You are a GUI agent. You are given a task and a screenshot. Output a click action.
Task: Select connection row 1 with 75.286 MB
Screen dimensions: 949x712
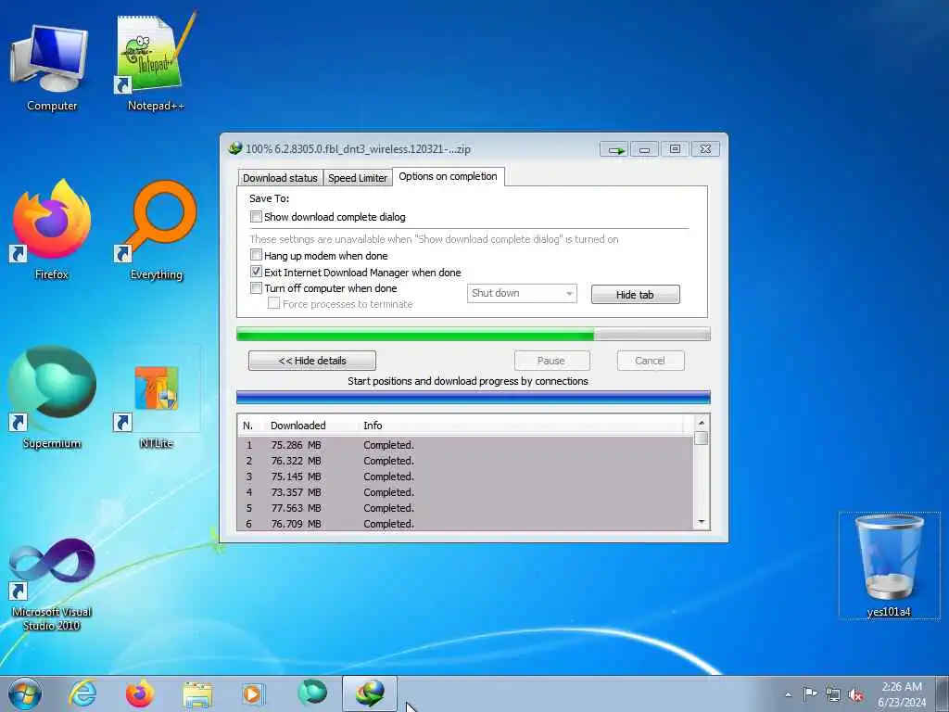pyautogui.click(x=465, y=445)
